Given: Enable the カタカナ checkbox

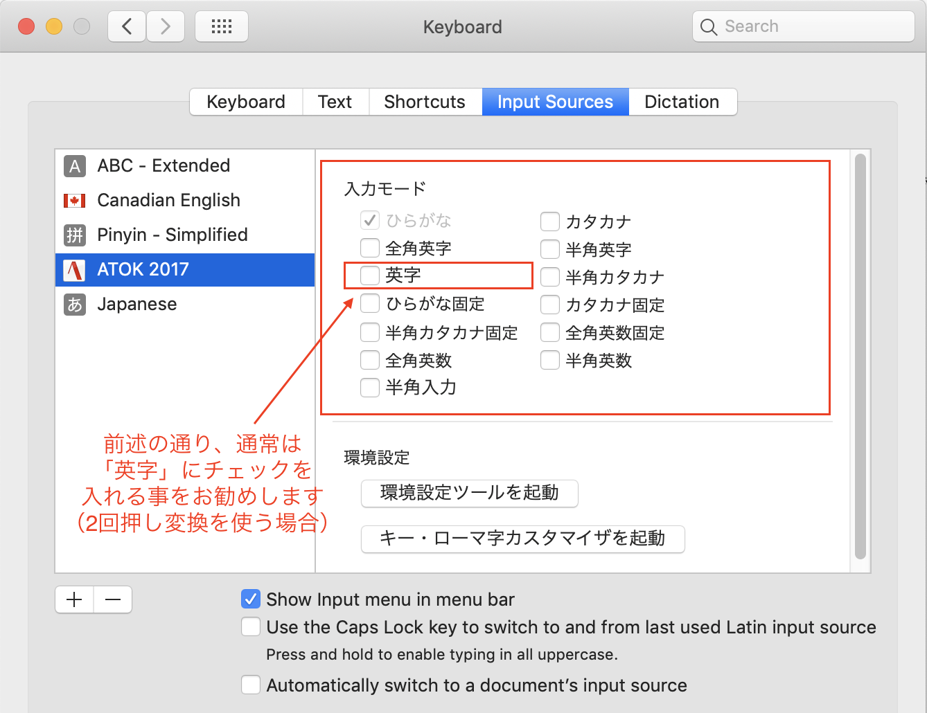Looking at the screenshot, I should [550, 222].
